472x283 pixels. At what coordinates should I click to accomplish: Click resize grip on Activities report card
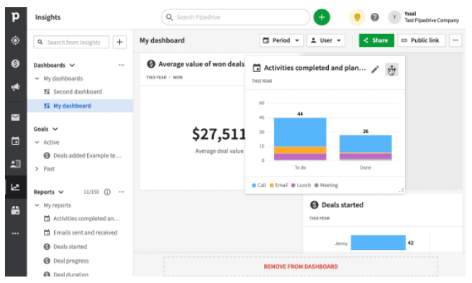pos(401,190)
